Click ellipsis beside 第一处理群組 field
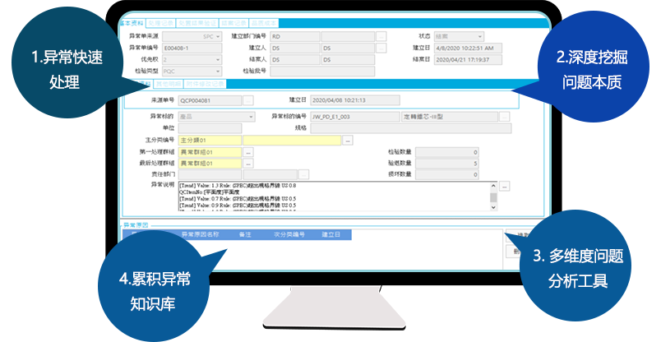The image size is (661, 342). (248, 152)
